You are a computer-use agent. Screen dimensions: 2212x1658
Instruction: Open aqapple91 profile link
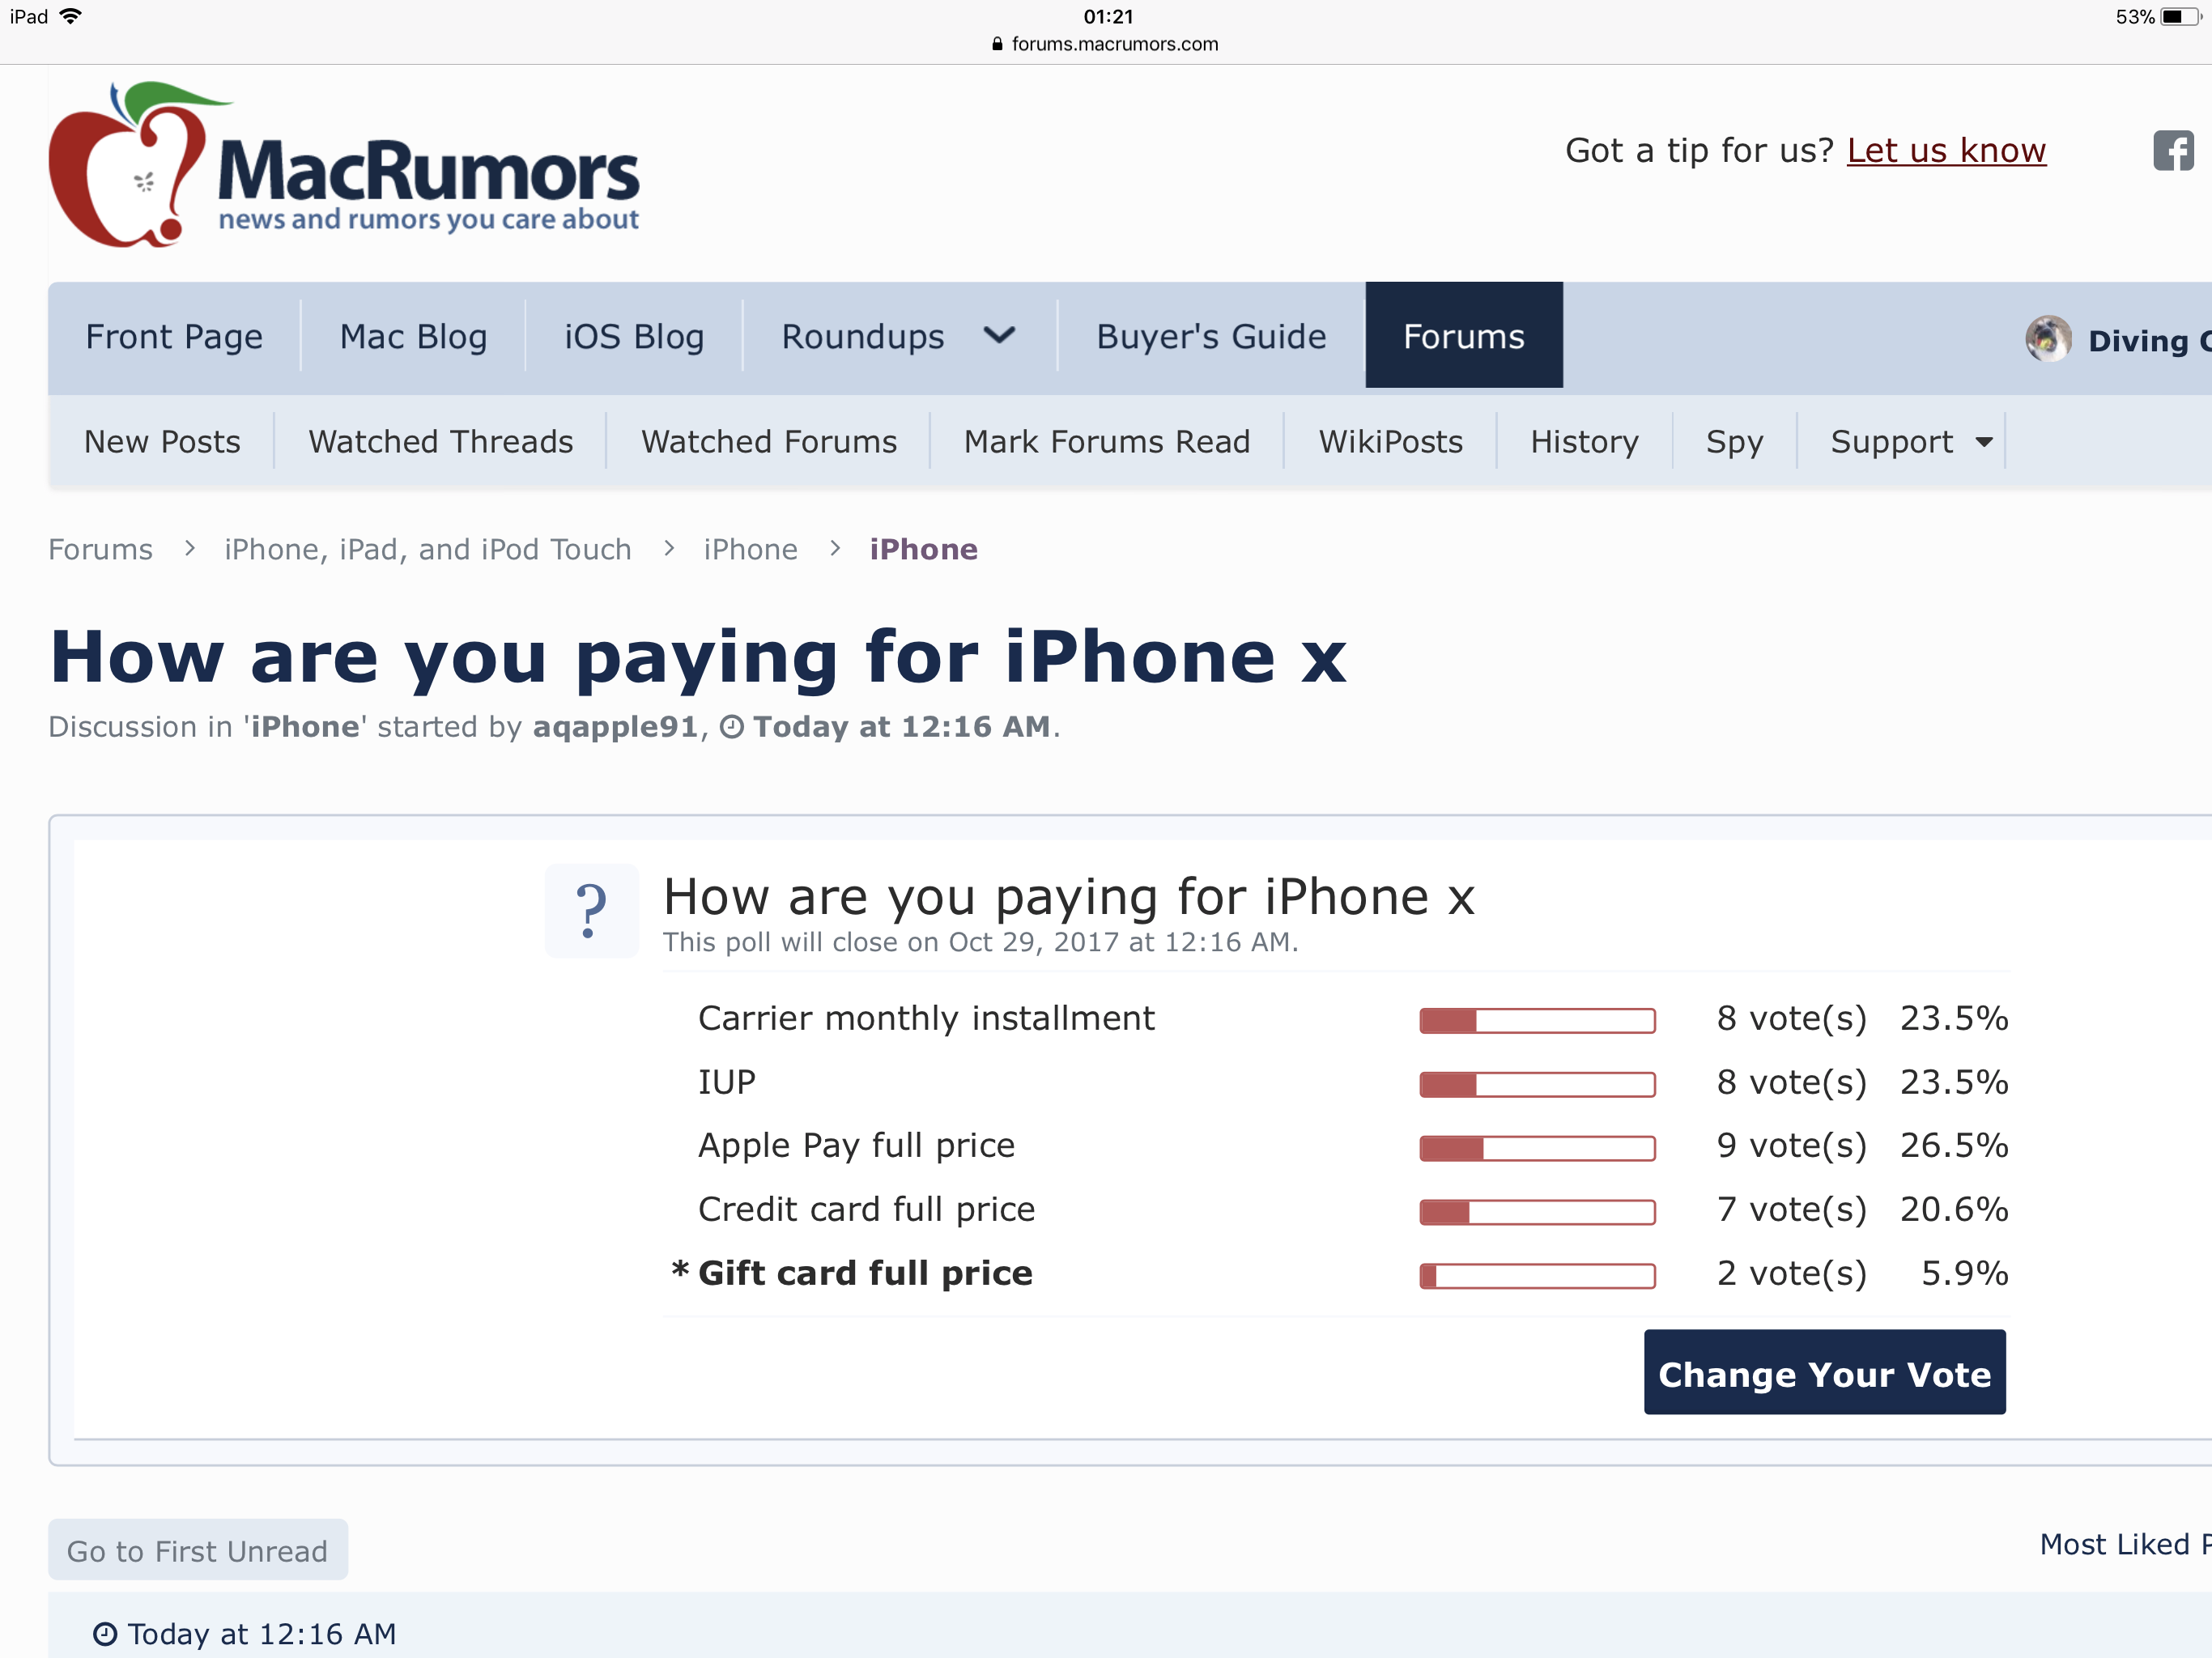[615, 727]
